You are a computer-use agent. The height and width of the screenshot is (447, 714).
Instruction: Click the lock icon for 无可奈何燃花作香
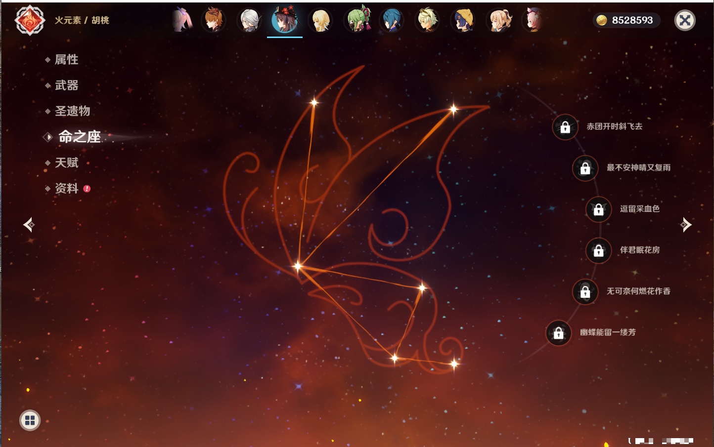click(x=585, y=291)
